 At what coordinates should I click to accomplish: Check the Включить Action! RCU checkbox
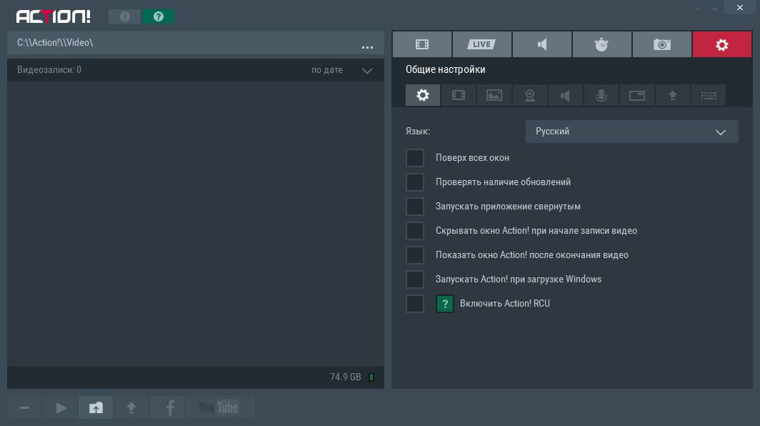click(415, 304)
